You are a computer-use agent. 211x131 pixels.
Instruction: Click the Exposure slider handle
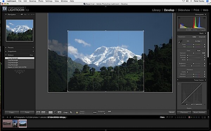[x=193, y=53]
